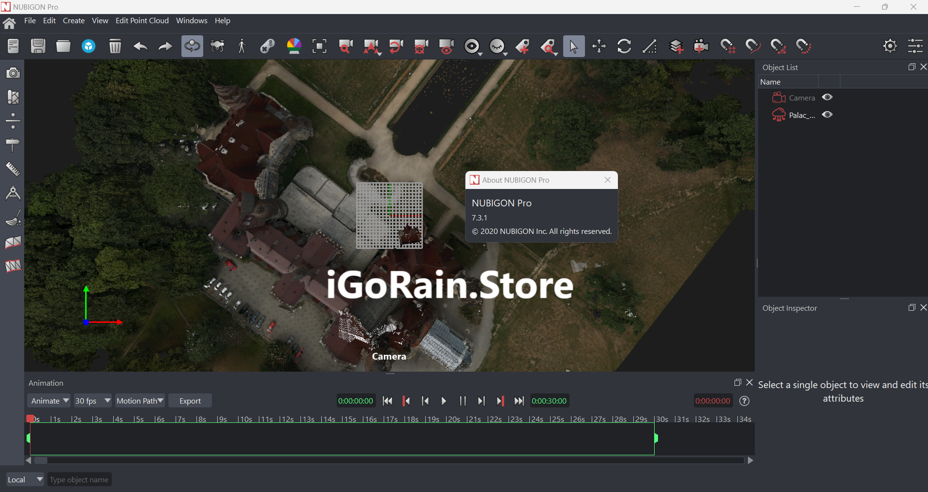Open the Motion Path dropdown
Image resolution: width=928 pixels, height=492 pixels.
[140, 400]
